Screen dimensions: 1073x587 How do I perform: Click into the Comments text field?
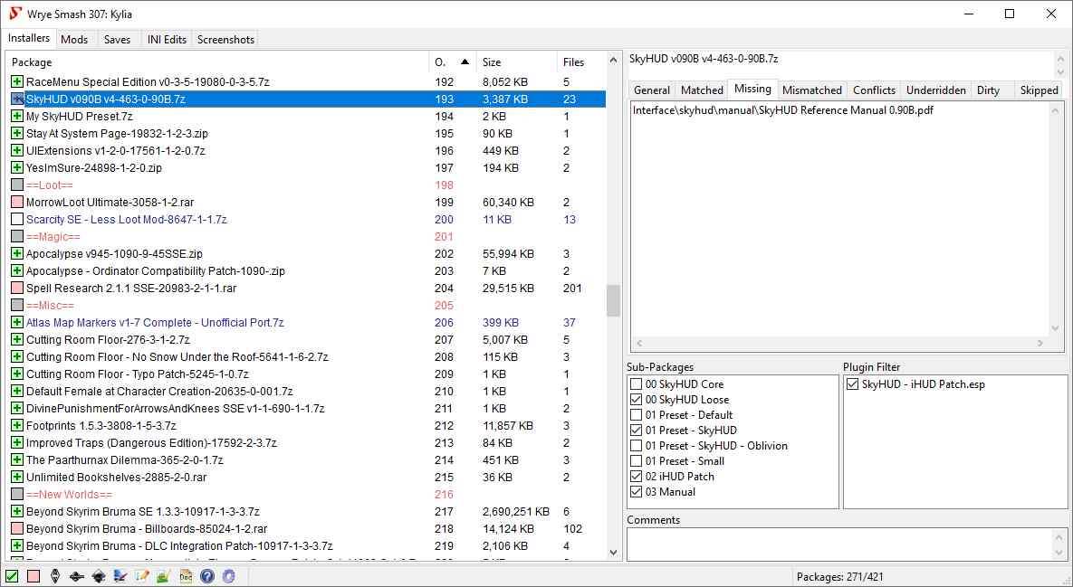838,544
